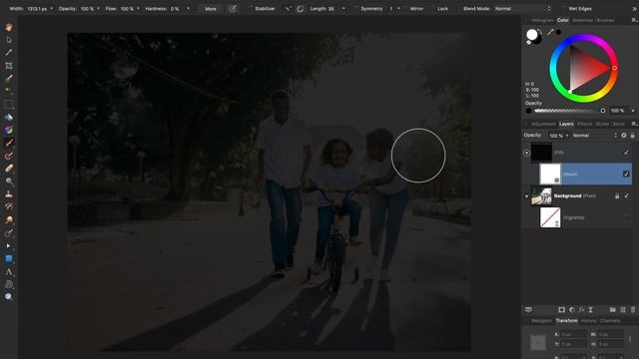Click the layer settings cog icon
Screen dimensions: 639x359
(624, 136)
